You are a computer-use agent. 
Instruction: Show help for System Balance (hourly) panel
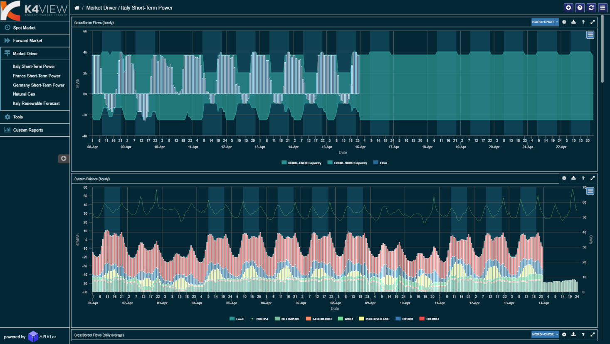tap(583, 178)
